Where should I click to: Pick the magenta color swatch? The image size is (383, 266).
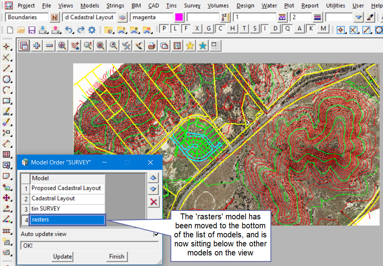179,17
